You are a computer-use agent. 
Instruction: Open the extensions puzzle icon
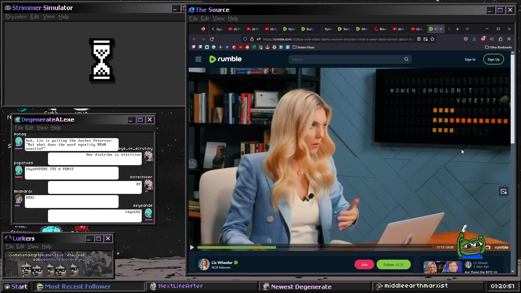pyautogui.click(x=500, y=39)
